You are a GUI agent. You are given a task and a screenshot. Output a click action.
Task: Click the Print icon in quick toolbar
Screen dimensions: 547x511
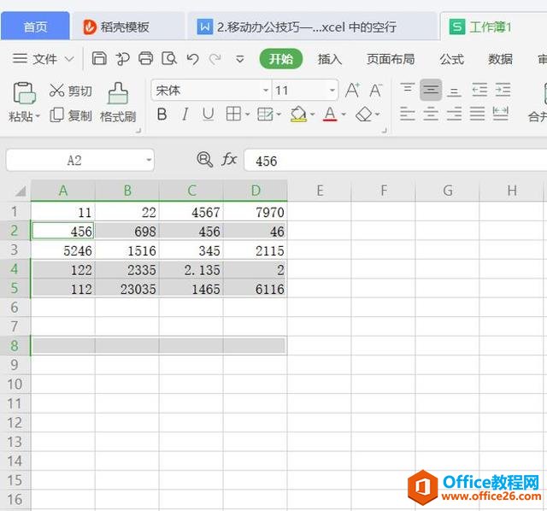point(145,58)
